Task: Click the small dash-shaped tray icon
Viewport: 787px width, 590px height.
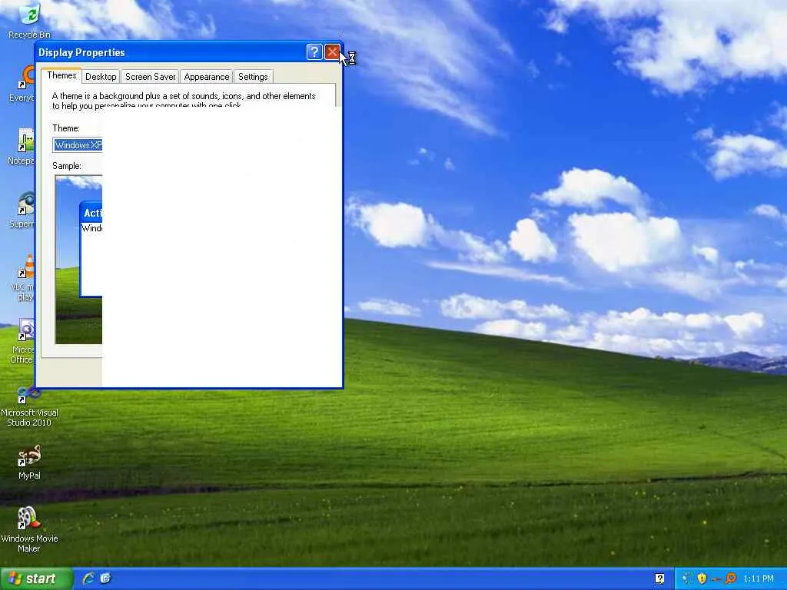Action: click(x=716, y=580)
